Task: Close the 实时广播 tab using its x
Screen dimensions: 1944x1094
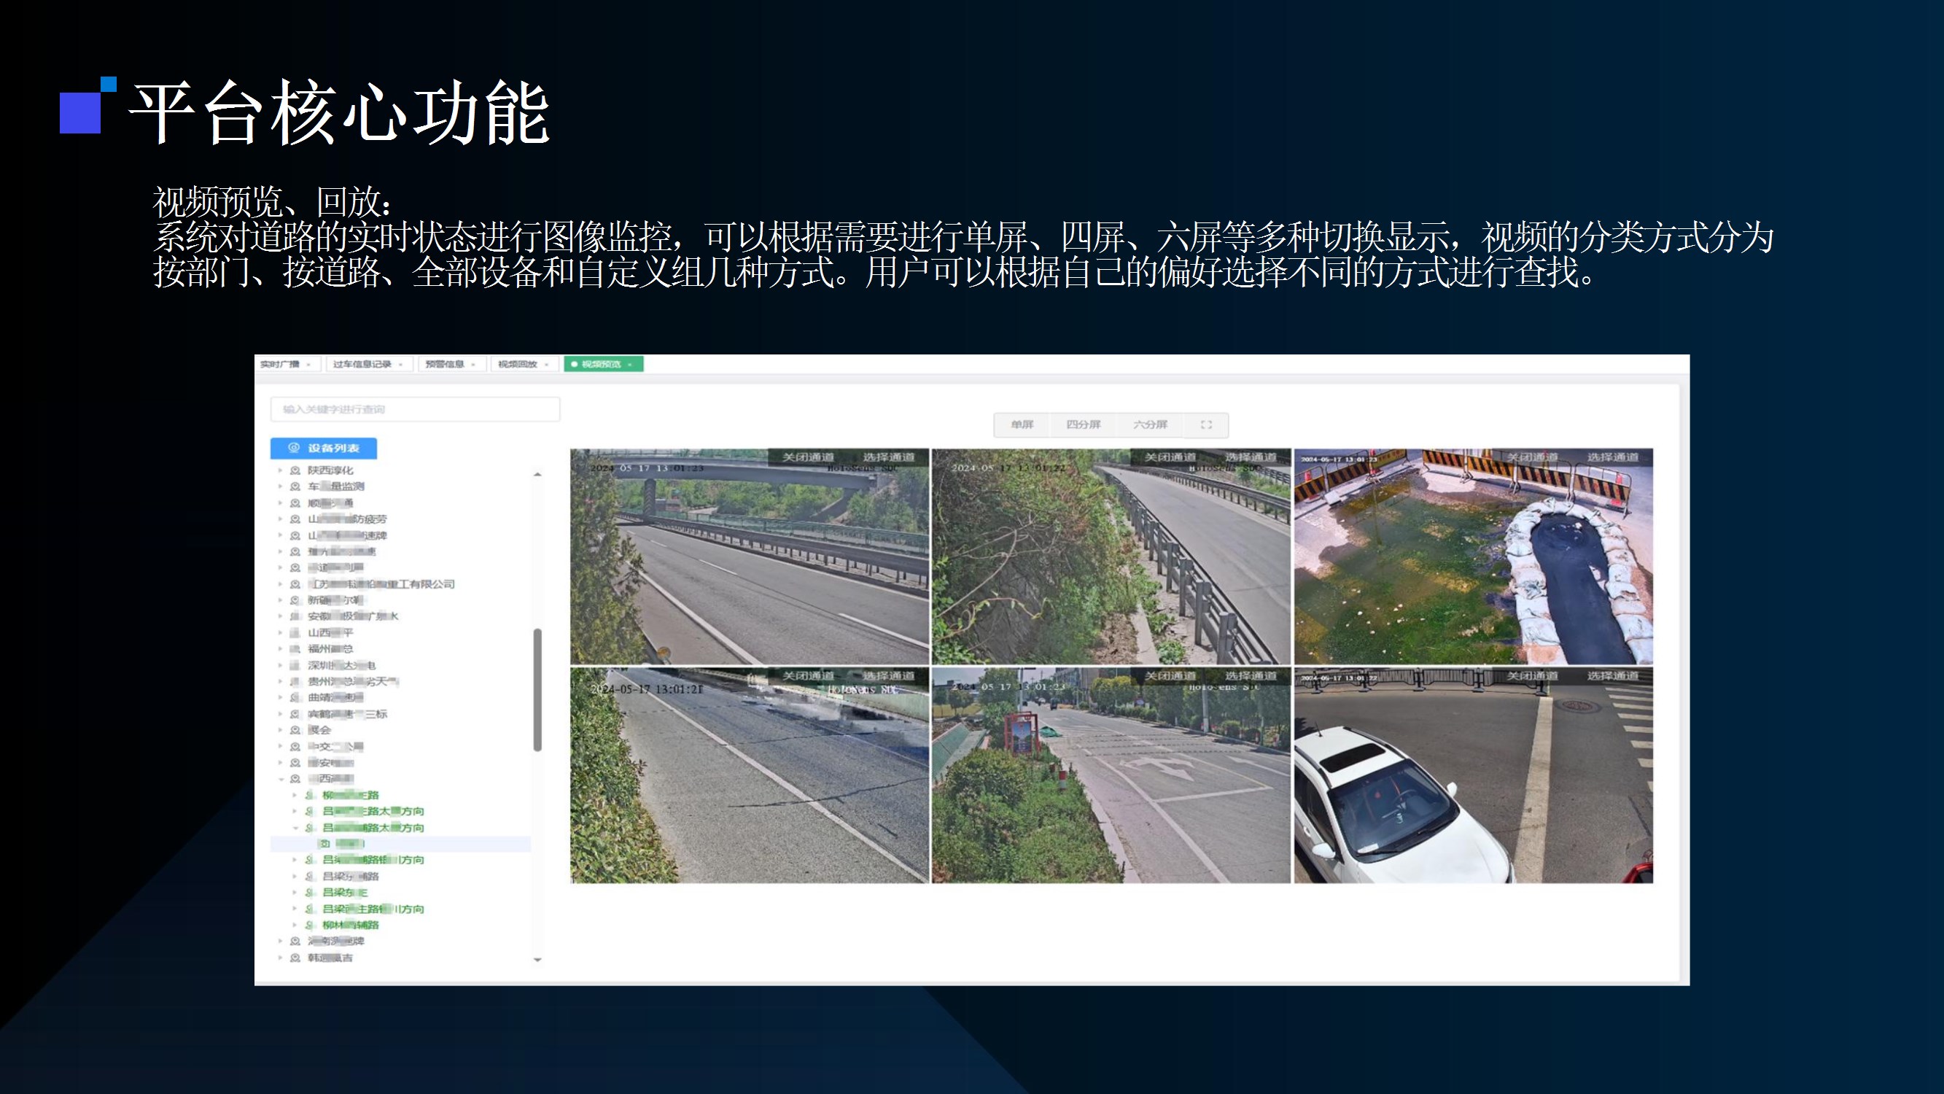Action: [x=308, y=365]
